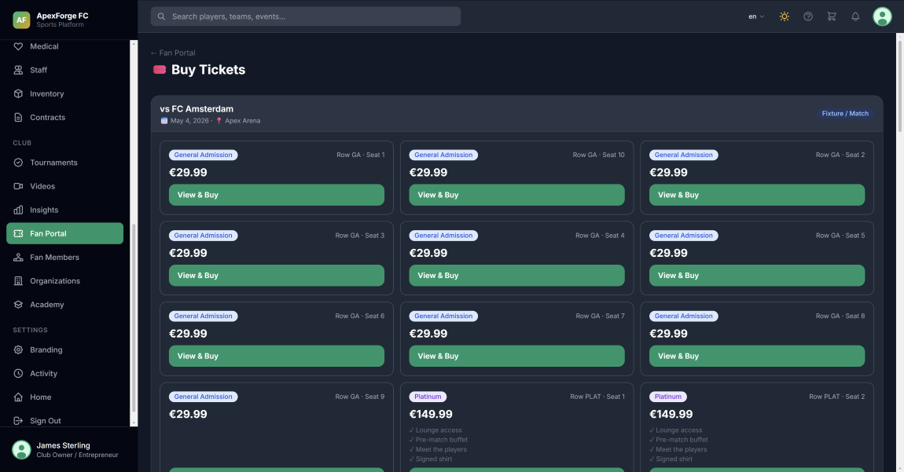The image size is (904, 472).
Task: Go back using the Fan Portal link
Action: [x=172, y=53]
